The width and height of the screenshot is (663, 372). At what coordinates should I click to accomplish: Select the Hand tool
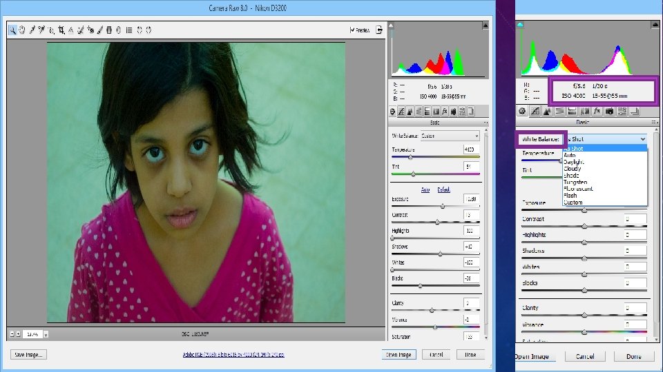tap(21, 30)
